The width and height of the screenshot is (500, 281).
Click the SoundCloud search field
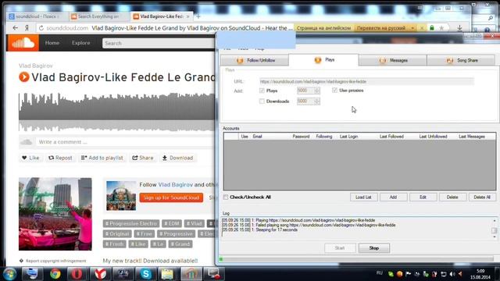(x=159, y=43)
